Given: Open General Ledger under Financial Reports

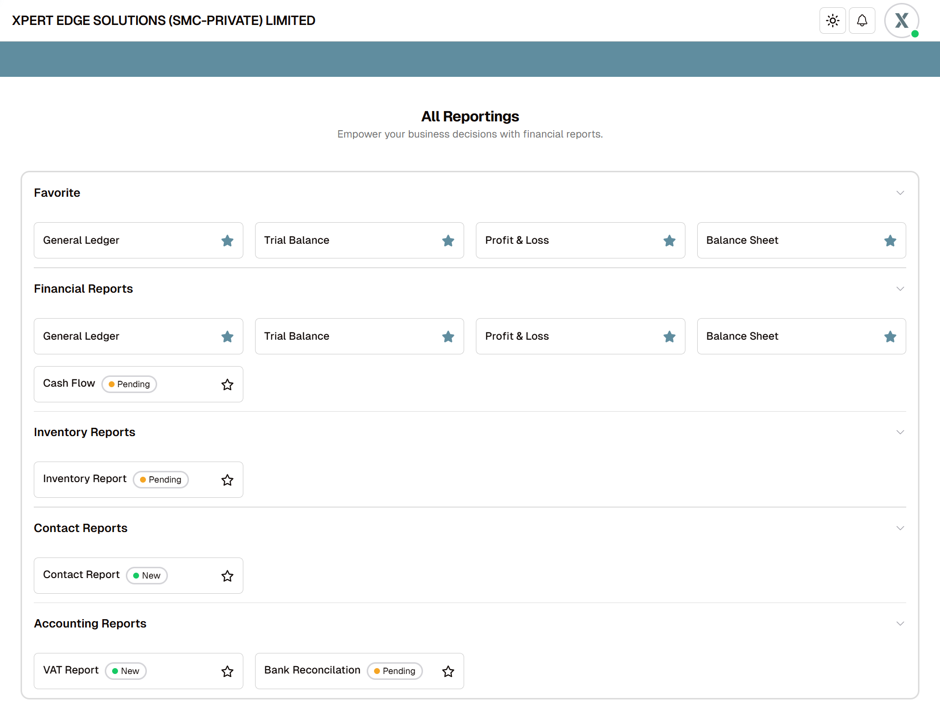Looking at the screenshot, I should coord(81,336).
